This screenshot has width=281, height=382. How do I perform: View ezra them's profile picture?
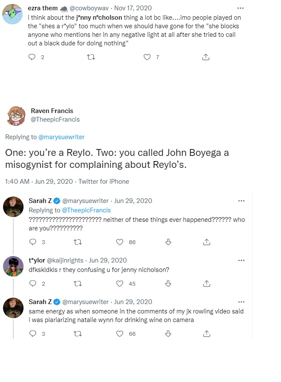tap(12, 14)
